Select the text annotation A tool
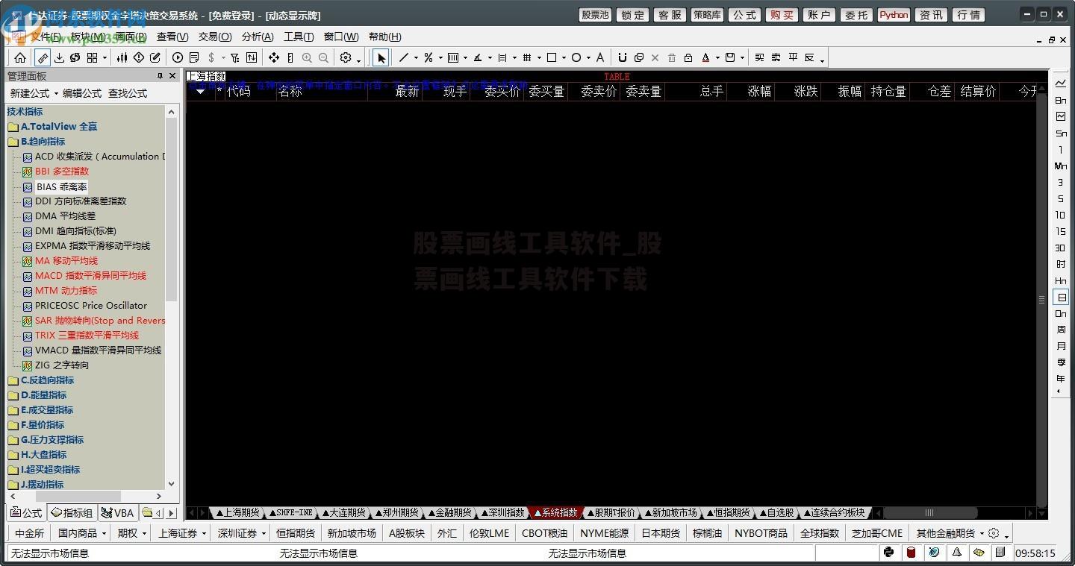The image size is (1075, 566). pyautogui.click(x=601, y=57)
